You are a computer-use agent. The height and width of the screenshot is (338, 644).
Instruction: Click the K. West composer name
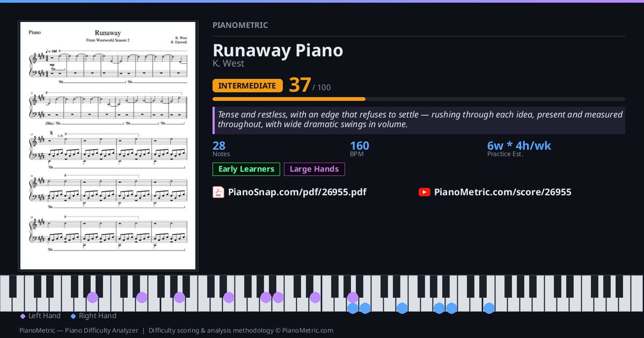pos(229,63)
